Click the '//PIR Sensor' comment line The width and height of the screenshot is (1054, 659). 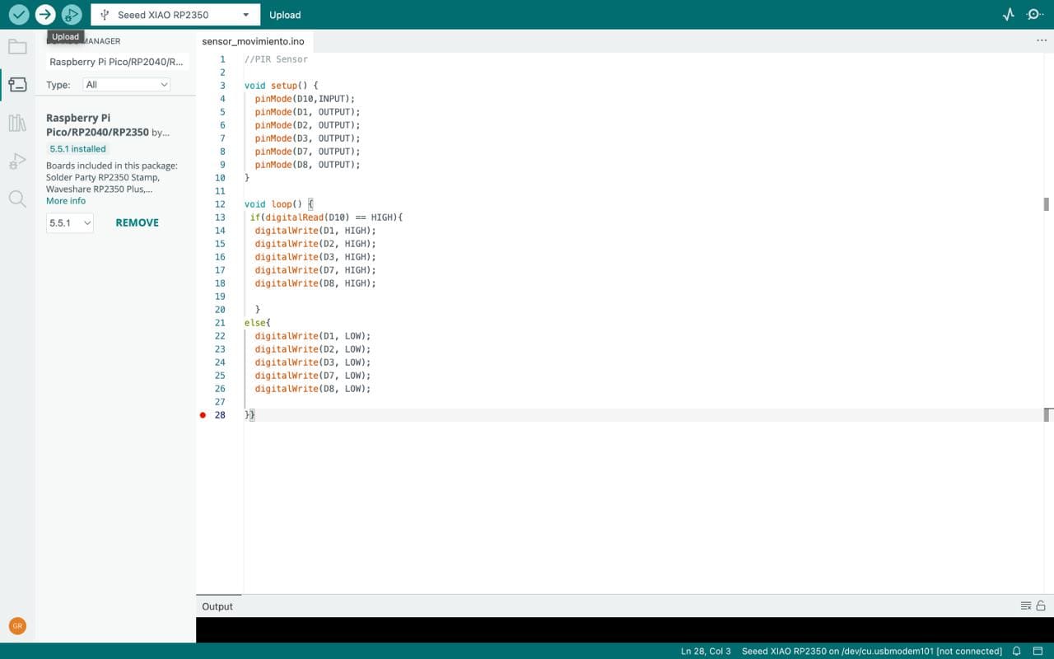276,59
